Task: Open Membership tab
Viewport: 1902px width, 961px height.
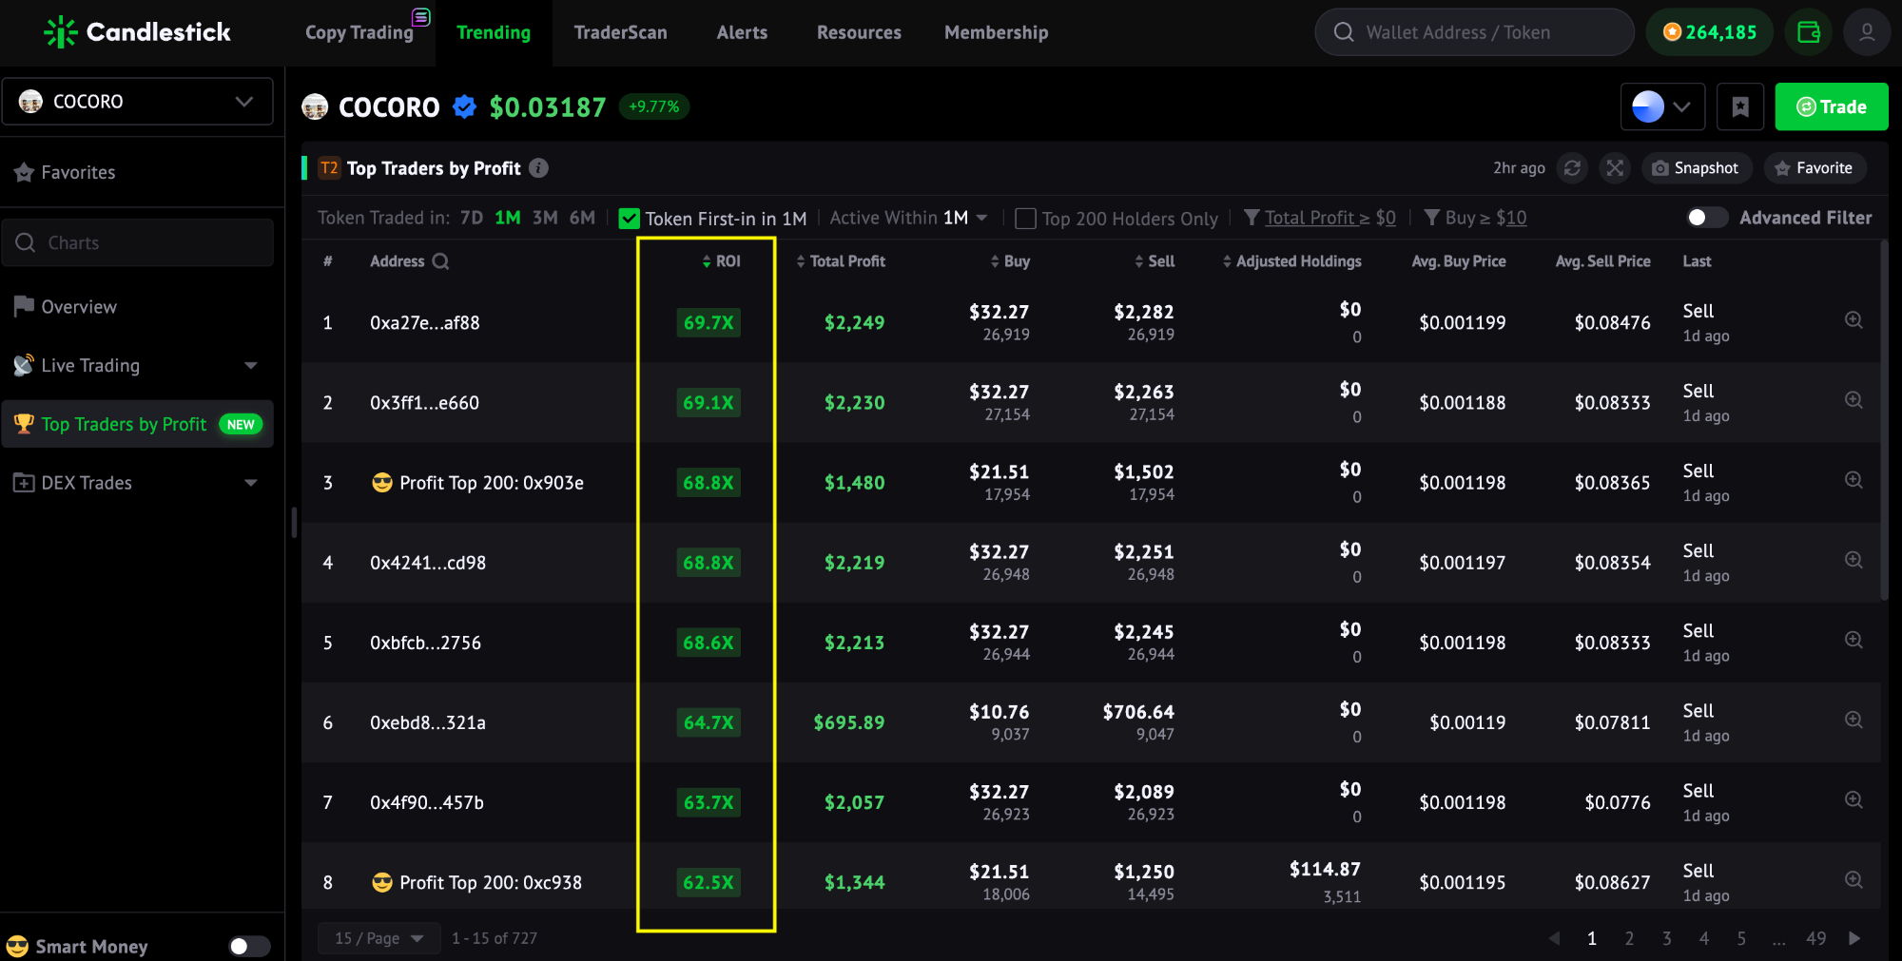Action: pos(996,32)
